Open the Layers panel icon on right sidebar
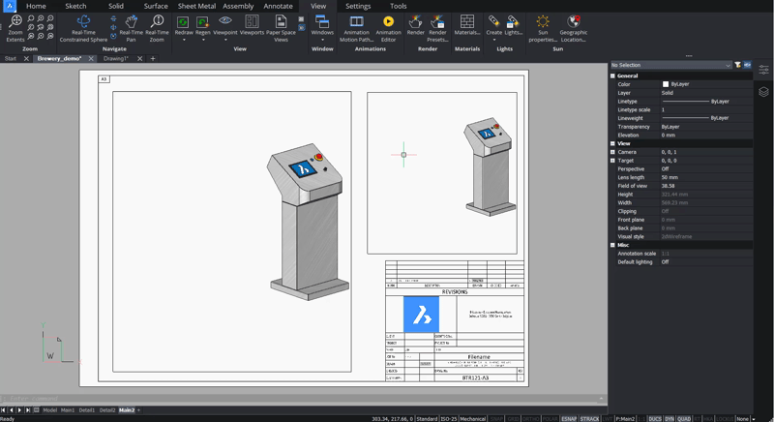The height and width of the screenshot is (422, 774). point(763,92)
